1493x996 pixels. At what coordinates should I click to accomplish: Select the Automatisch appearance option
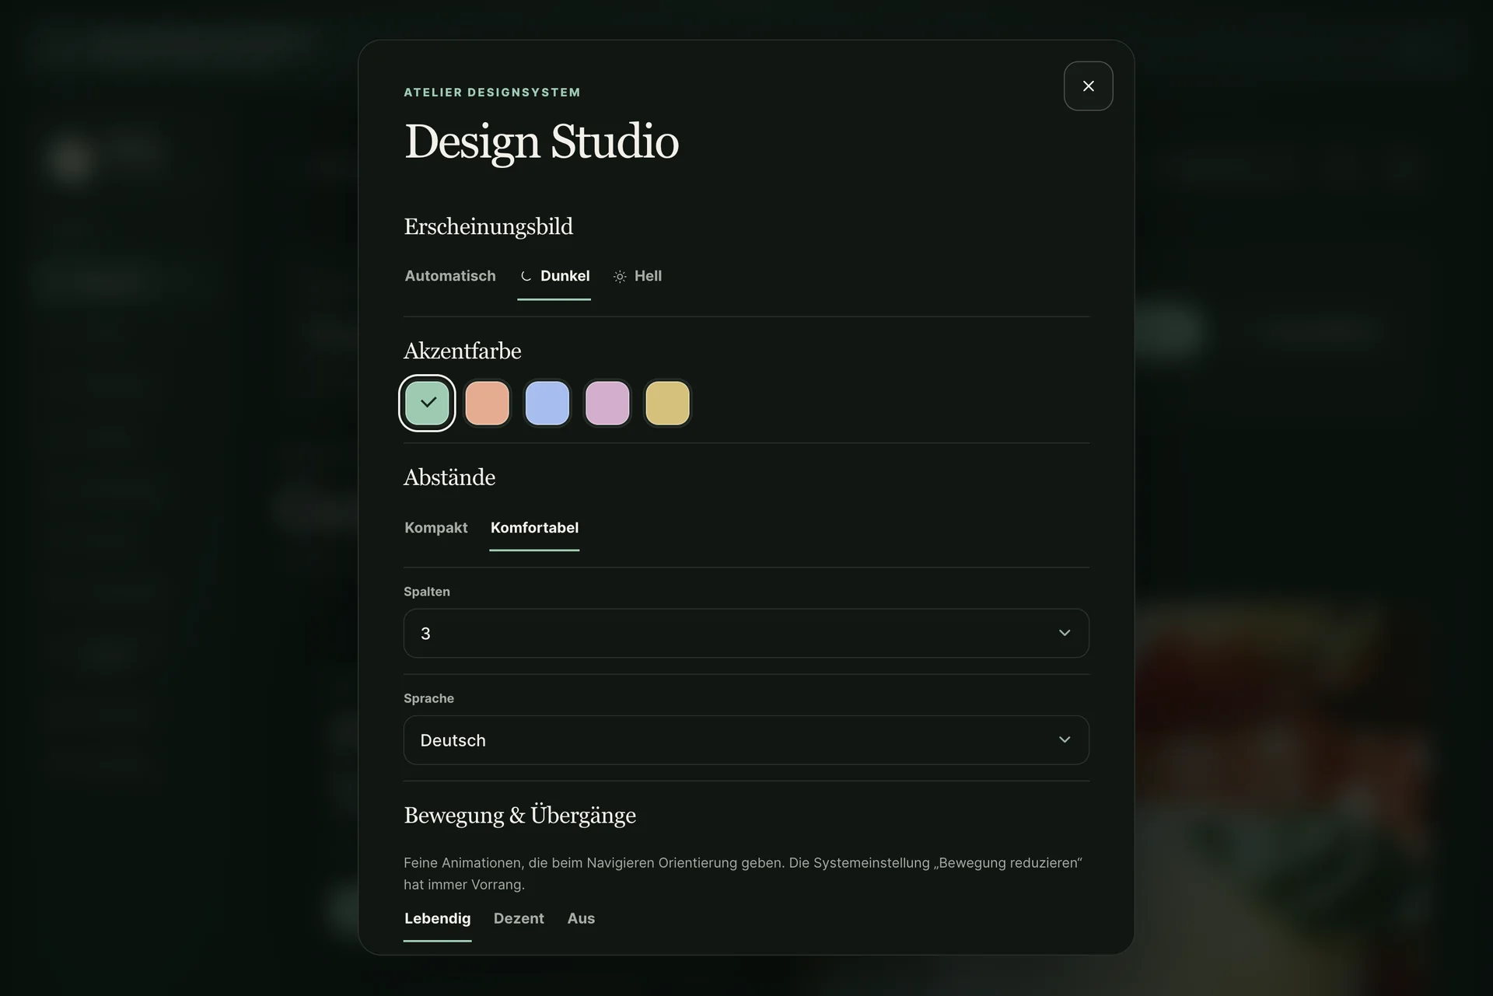450,276
